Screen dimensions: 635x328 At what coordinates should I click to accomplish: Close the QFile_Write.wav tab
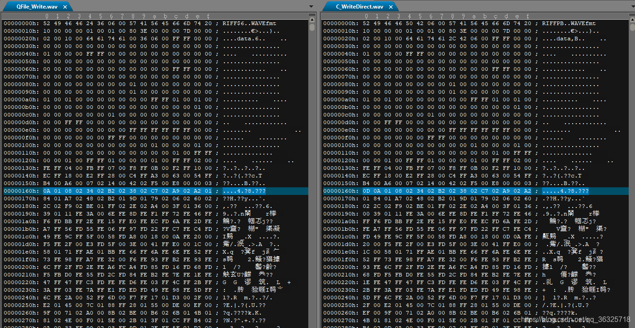coord(65,7)
